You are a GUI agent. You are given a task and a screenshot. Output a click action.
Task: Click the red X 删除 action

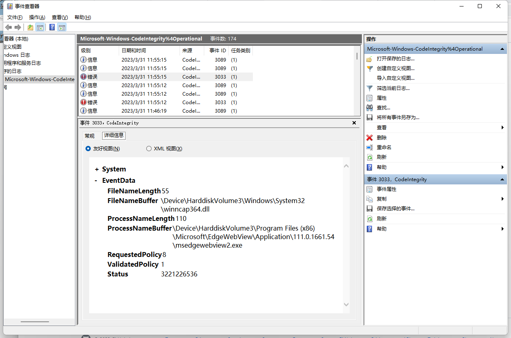pos(382,137)
